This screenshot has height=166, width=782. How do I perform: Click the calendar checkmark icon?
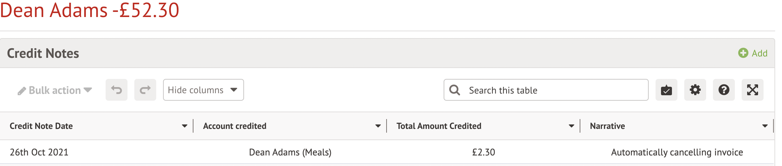coord(666,90)
